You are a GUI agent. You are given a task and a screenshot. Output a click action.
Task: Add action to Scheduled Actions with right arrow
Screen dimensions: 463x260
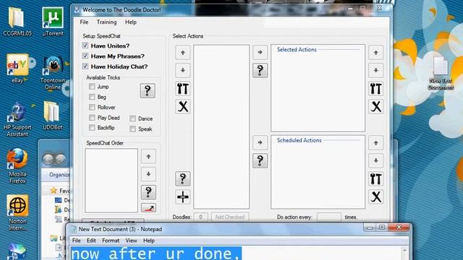pos(260,143)
